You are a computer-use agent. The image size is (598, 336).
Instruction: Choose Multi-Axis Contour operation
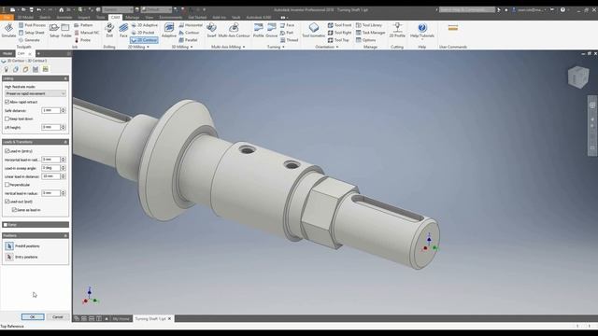coord(234,30)
